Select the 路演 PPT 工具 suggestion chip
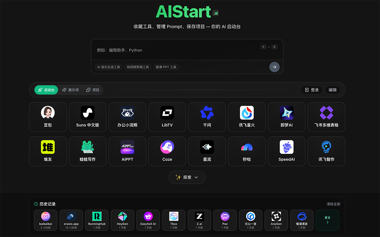 click(166, 67)
